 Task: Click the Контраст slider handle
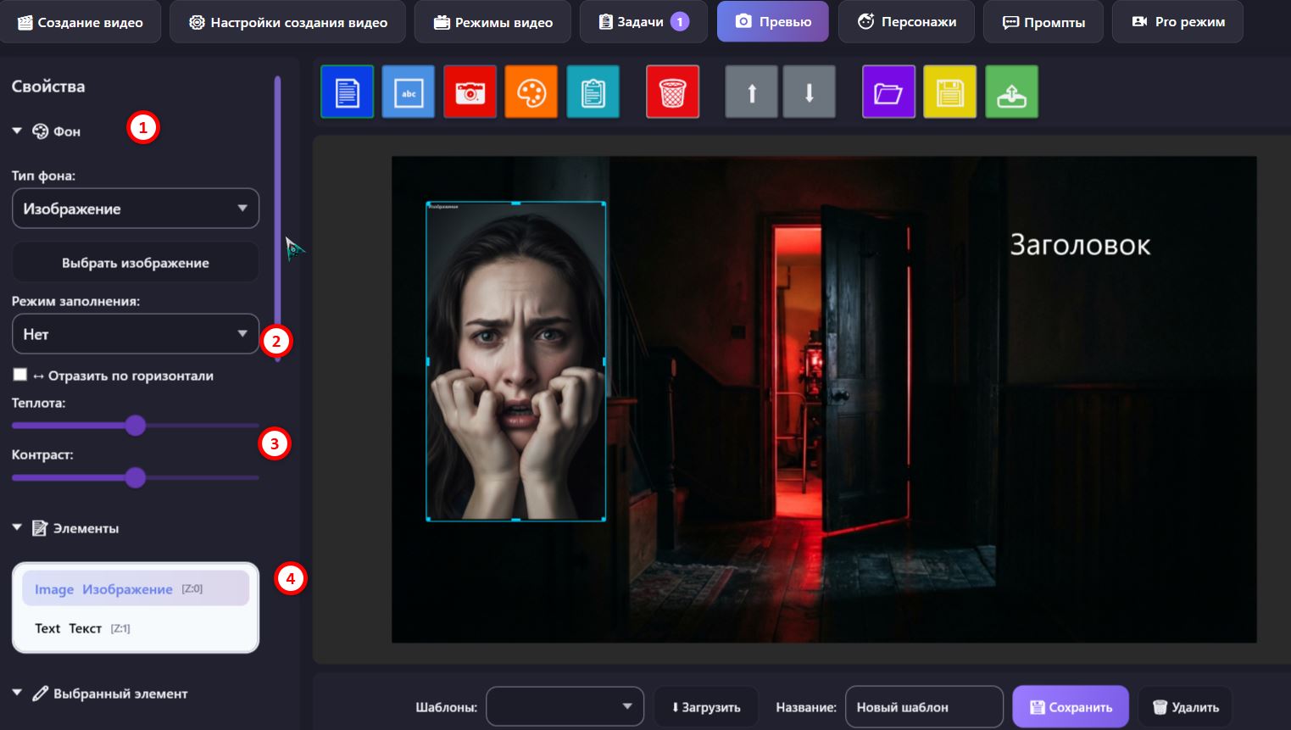coord(136,478)
